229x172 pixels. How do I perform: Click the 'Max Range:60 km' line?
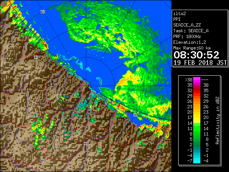click(x=192, y=48)
